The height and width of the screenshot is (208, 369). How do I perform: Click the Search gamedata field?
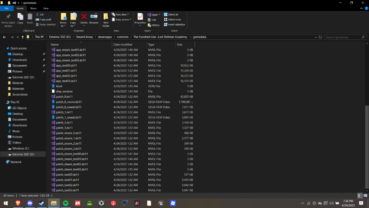click(x=345, y=37)
